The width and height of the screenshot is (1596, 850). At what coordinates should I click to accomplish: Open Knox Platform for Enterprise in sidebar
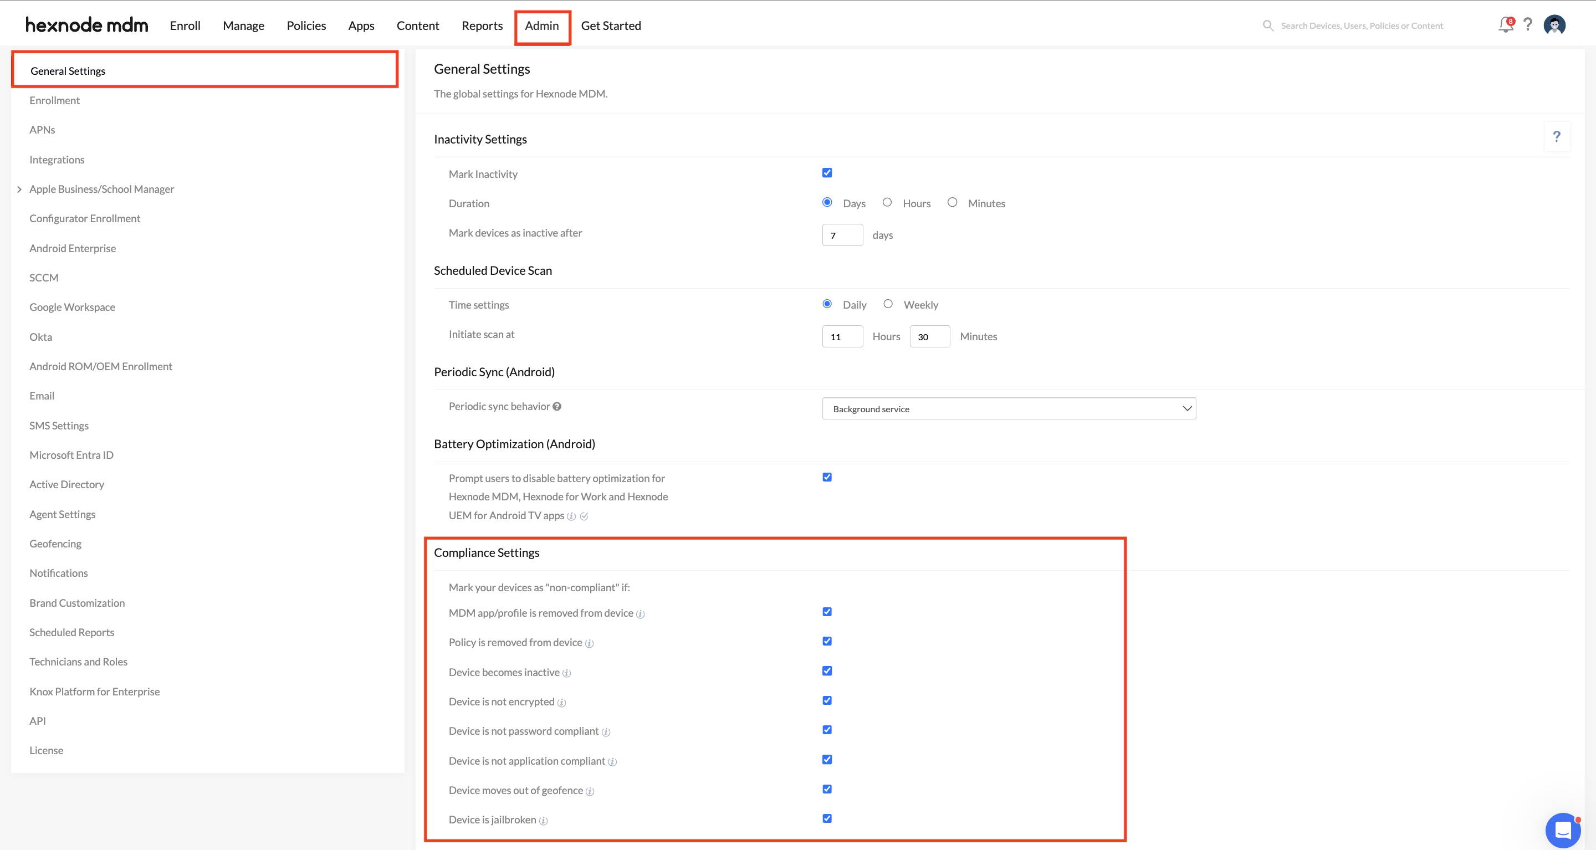click(x=94, y=692)
